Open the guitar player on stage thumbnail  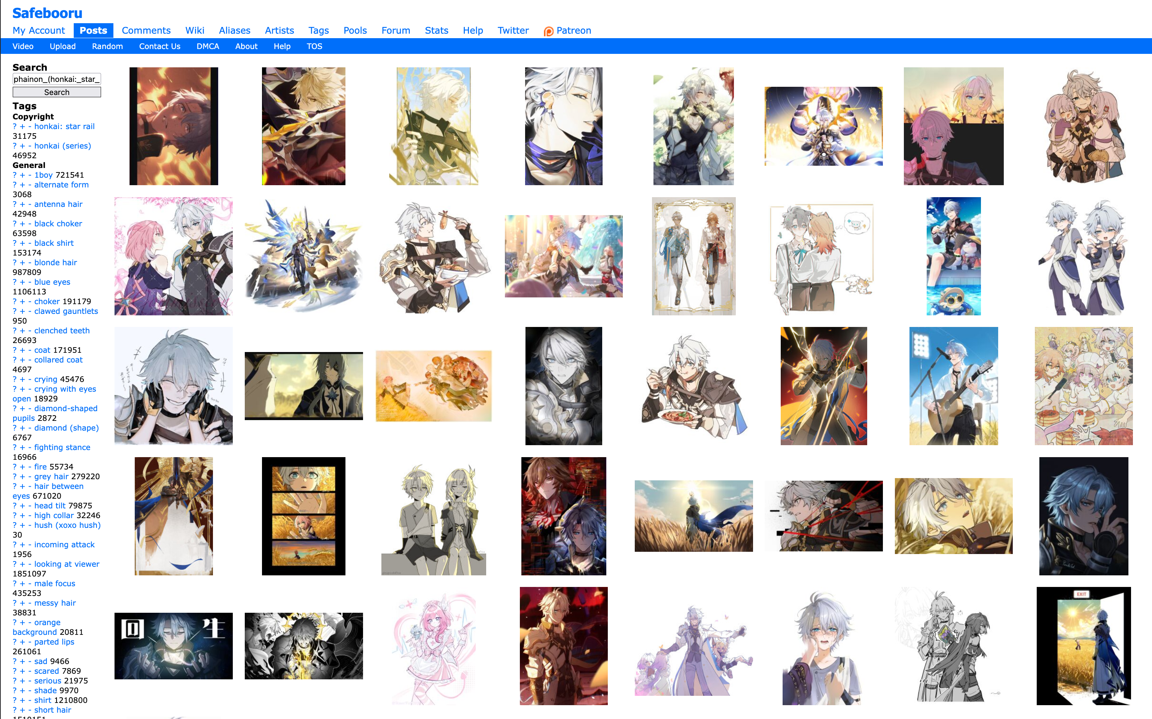coord(953,386)
